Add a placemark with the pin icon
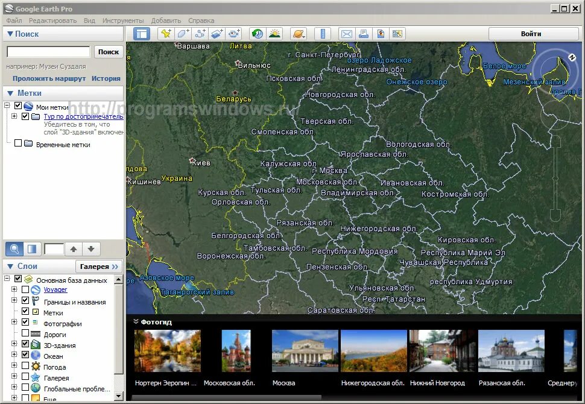 (166, 34)
